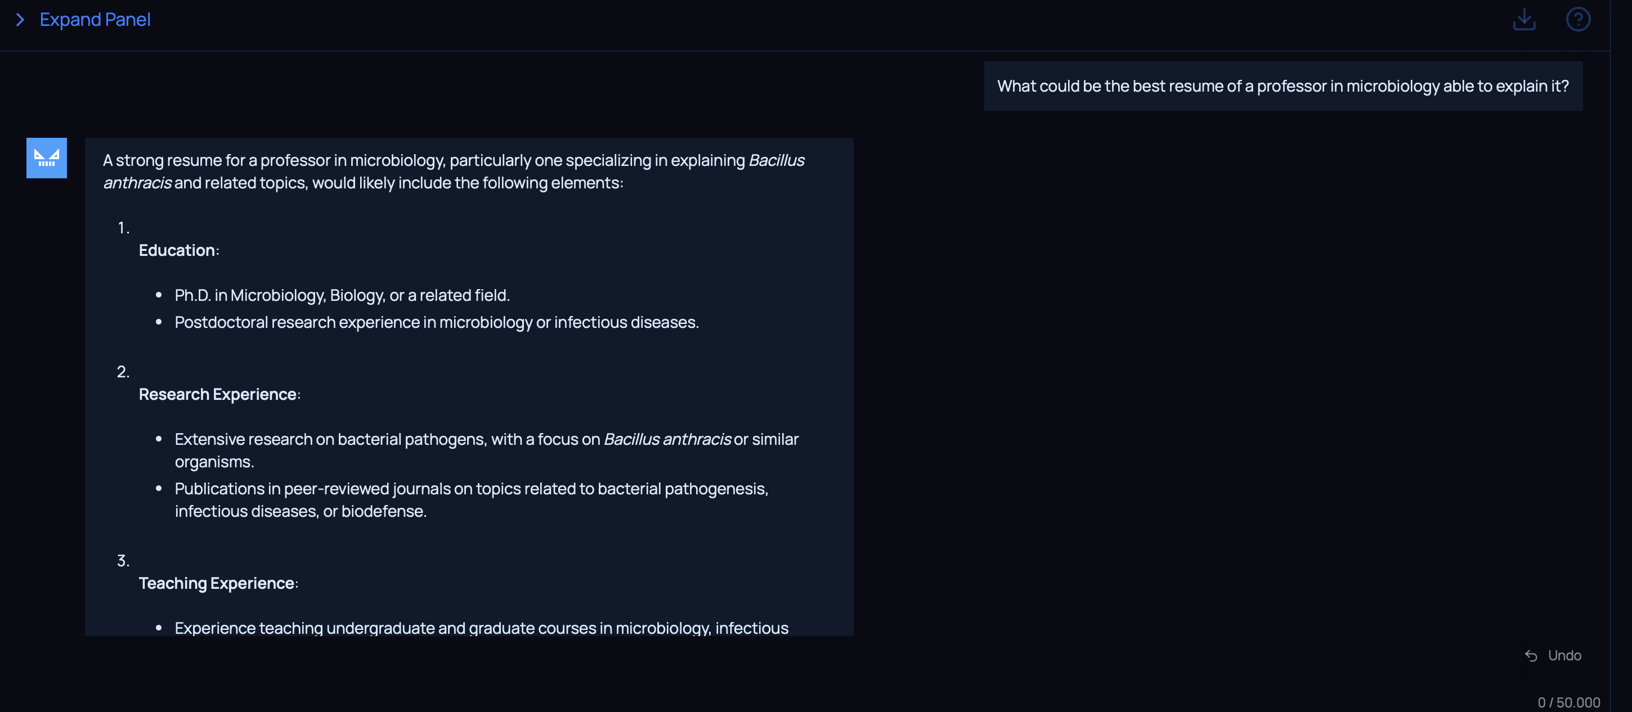
Task: Click the Teaching Experience heading
Action: click(x=217, y=583)
